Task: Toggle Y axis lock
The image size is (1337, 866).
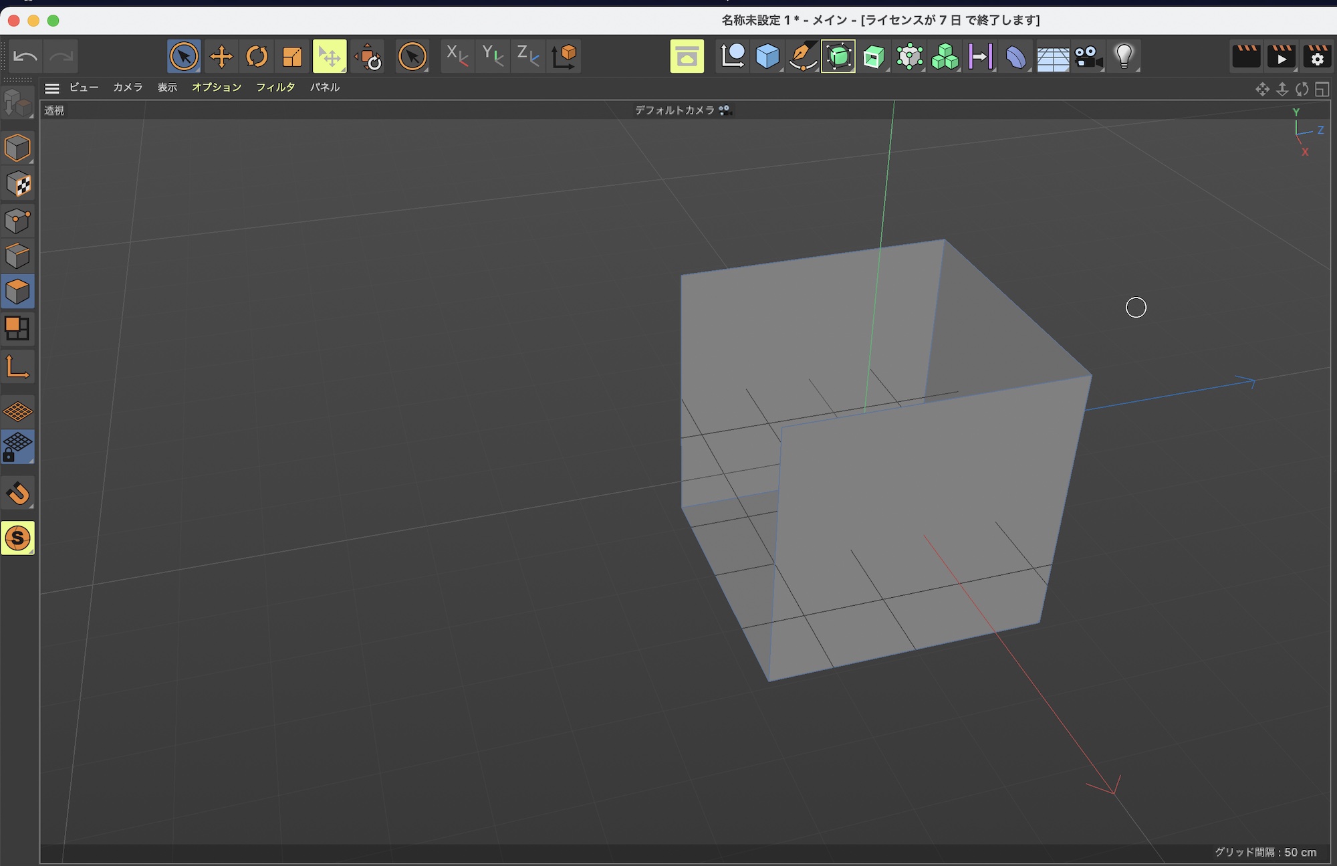Action: [493, 57]
